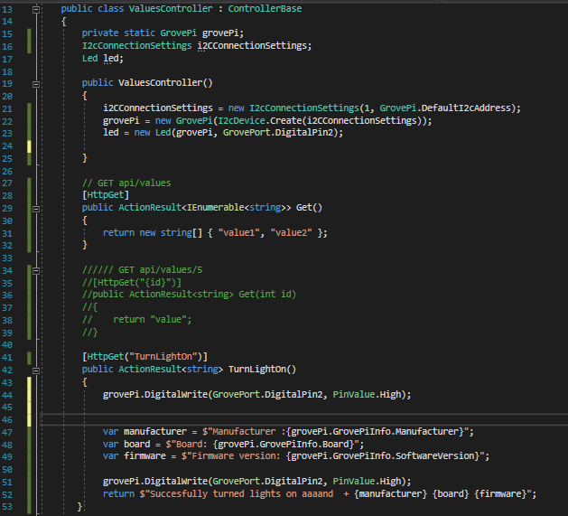
Task: Click the [HttpGet] attribute on line 28
Action: 106,195
